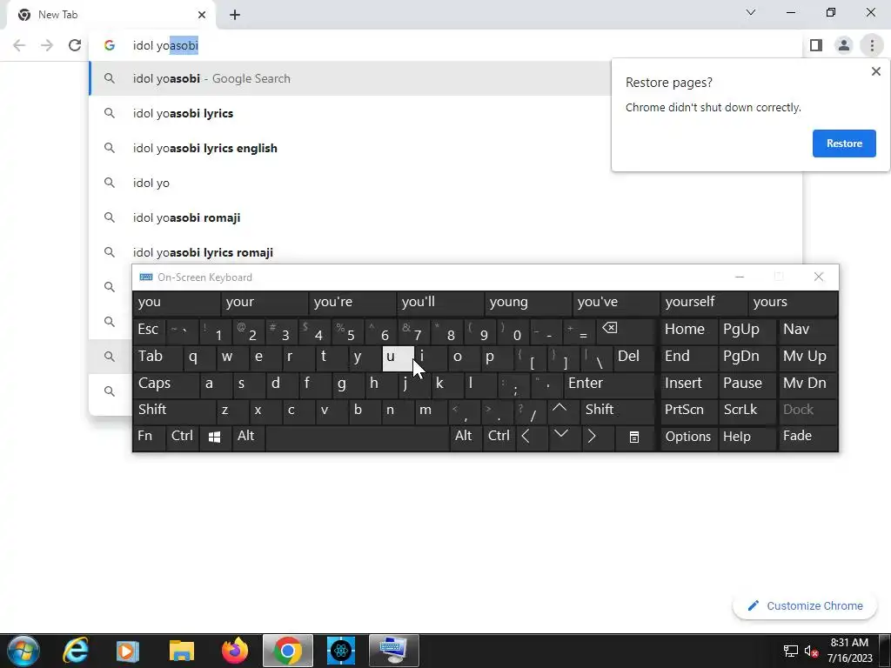Launch Firefox from taskbar
The image size is (891, 668).
(x=235, y=651)
